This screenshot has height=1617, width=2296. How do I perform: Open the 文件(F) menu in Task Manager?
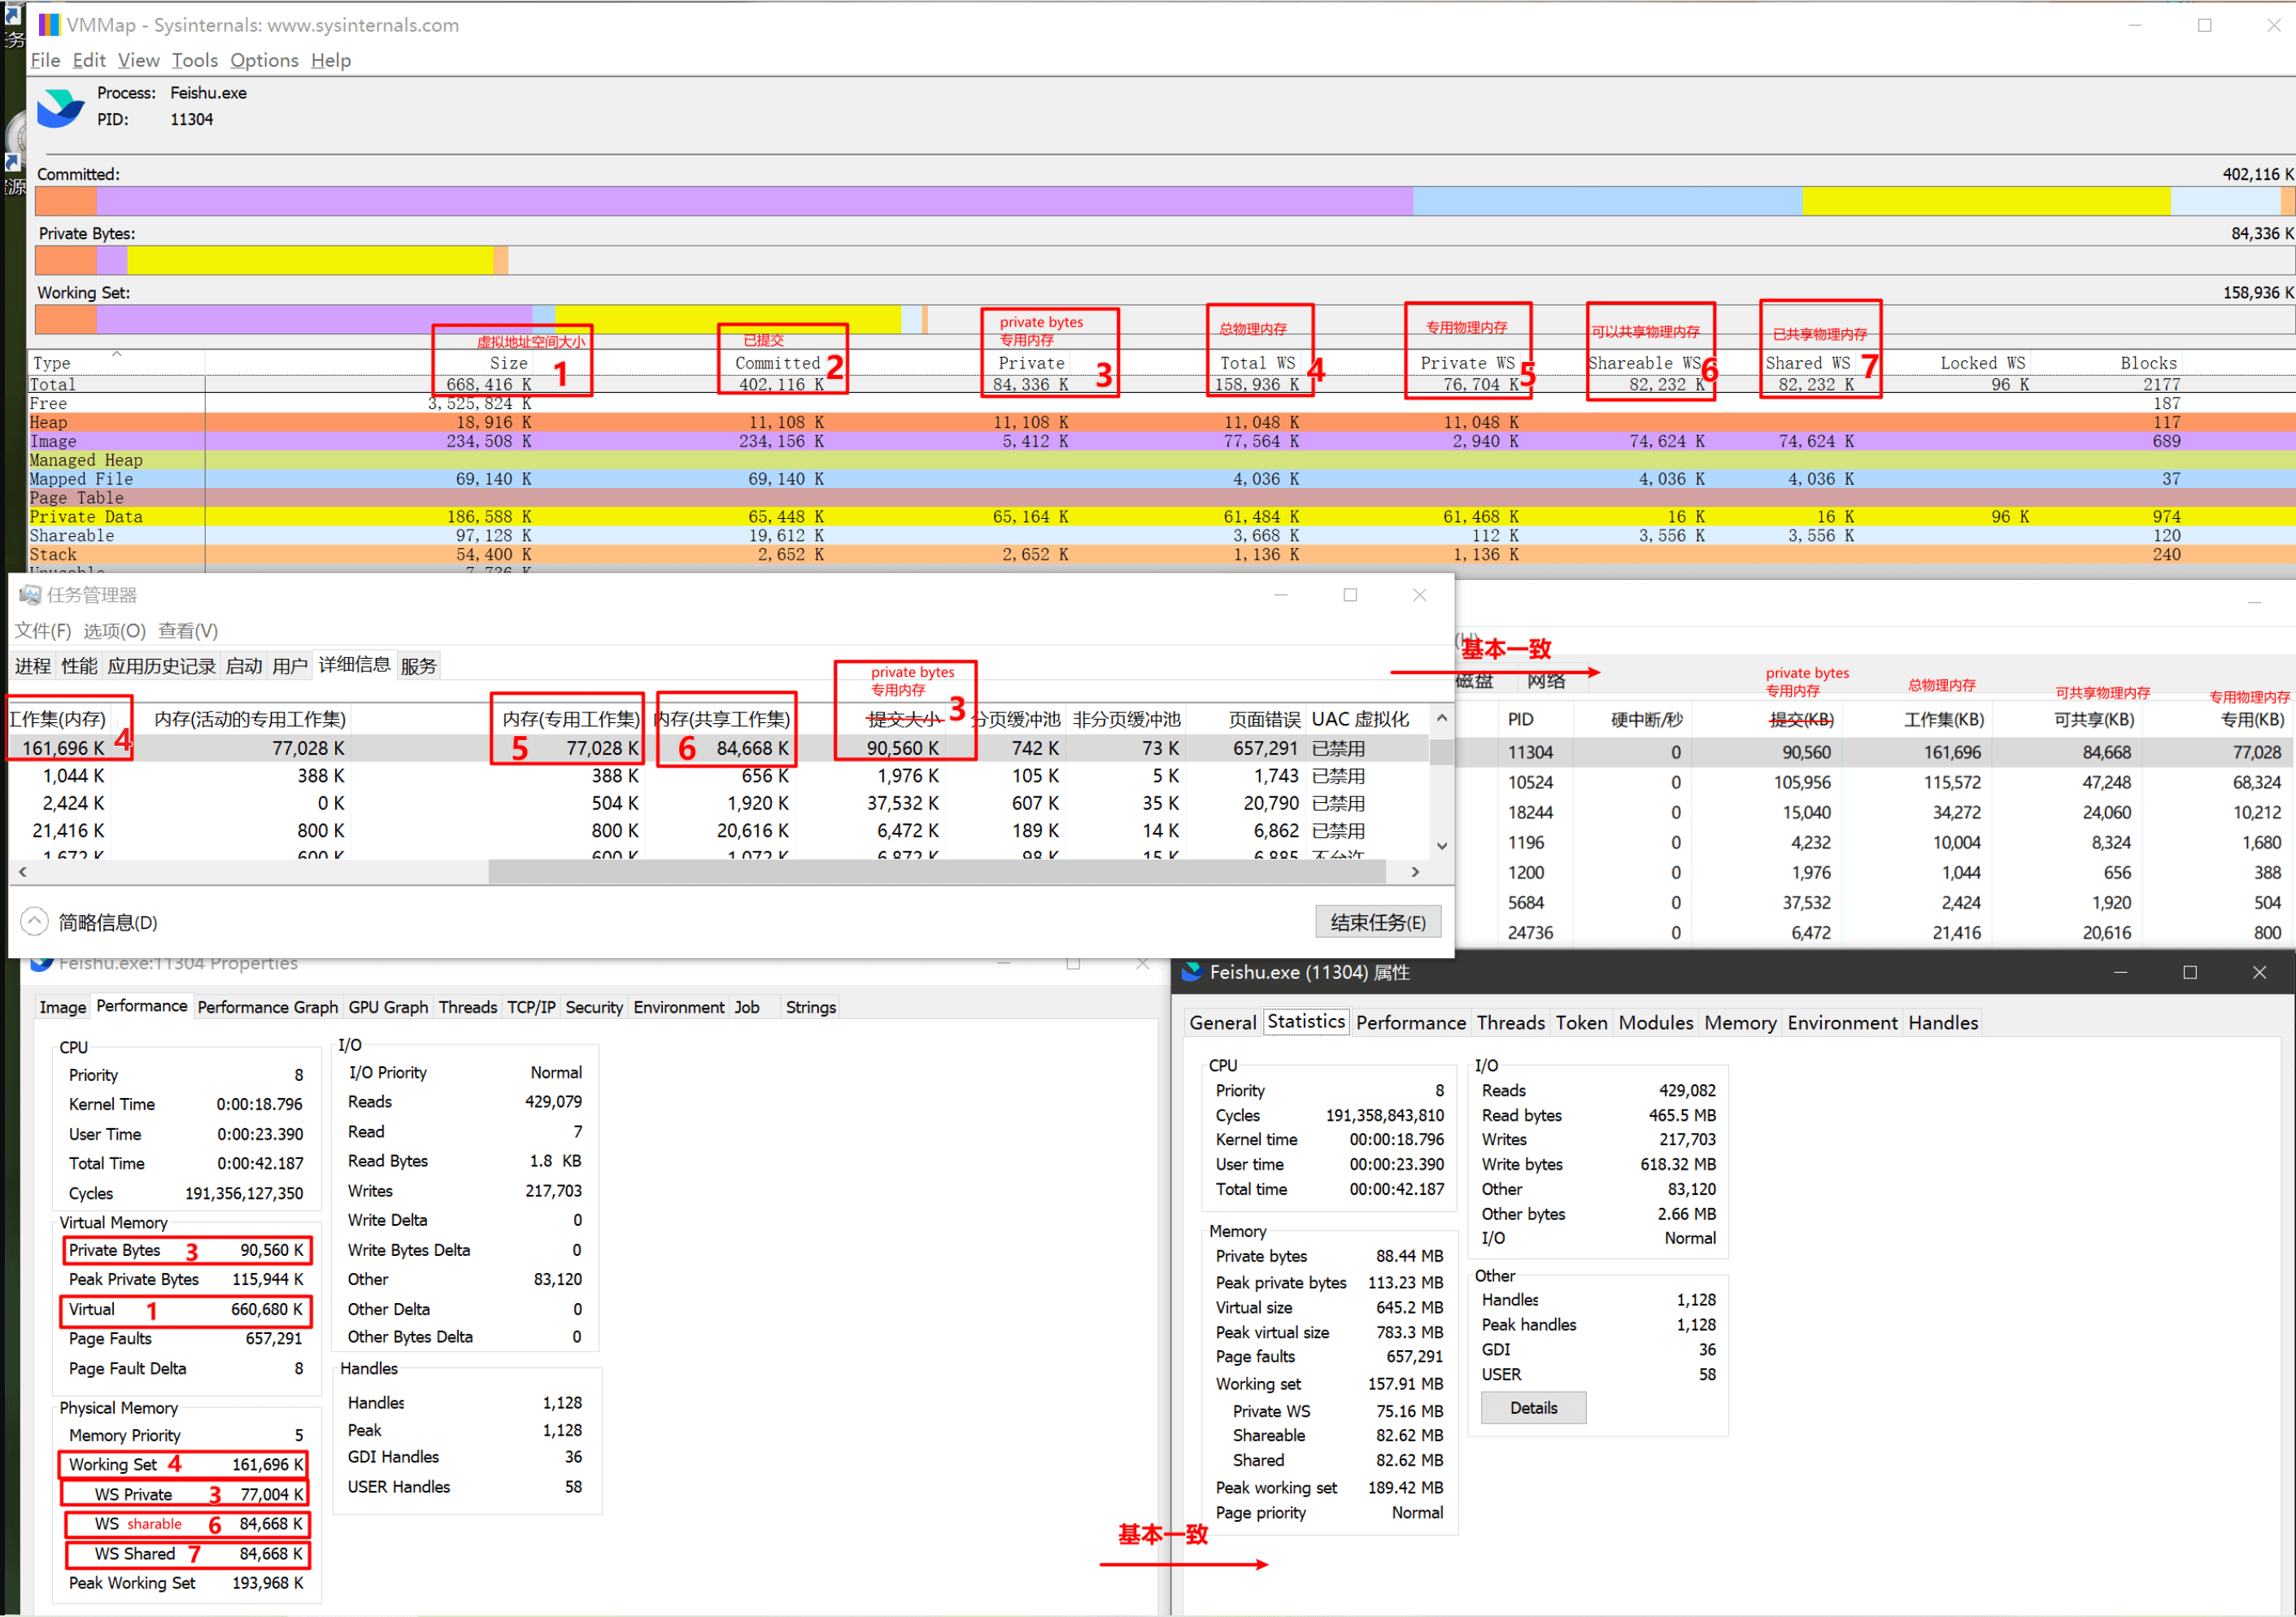pos(43,631)
